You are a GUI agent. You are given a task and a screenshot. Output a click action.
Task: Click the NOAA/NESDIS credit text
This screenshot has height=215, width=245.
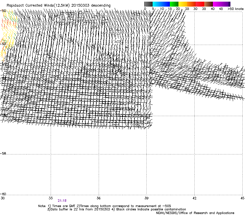(x=195, y=213)
